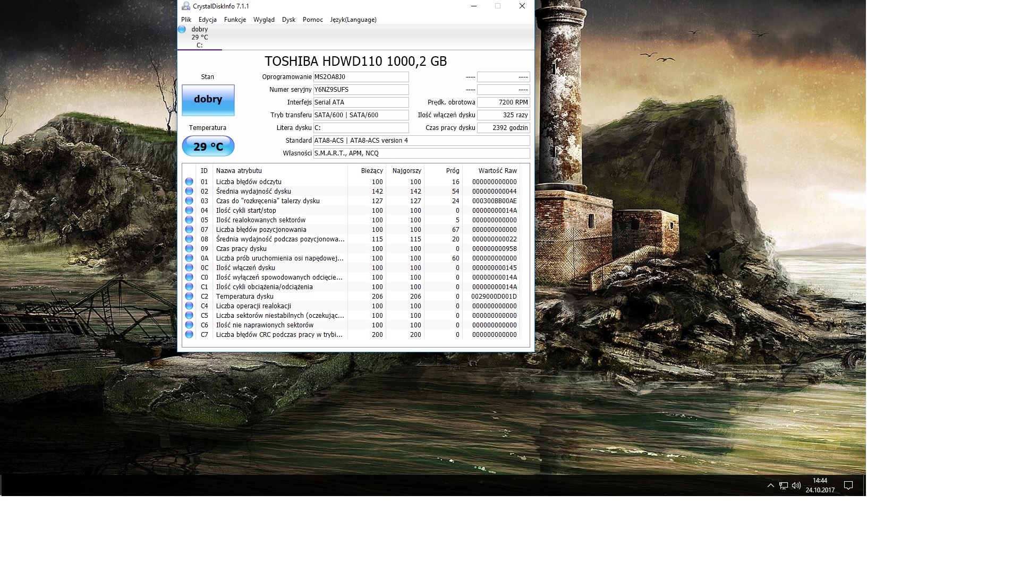
Task: Select the 'Średnia wydajność dysku' row
Action: 351,191
